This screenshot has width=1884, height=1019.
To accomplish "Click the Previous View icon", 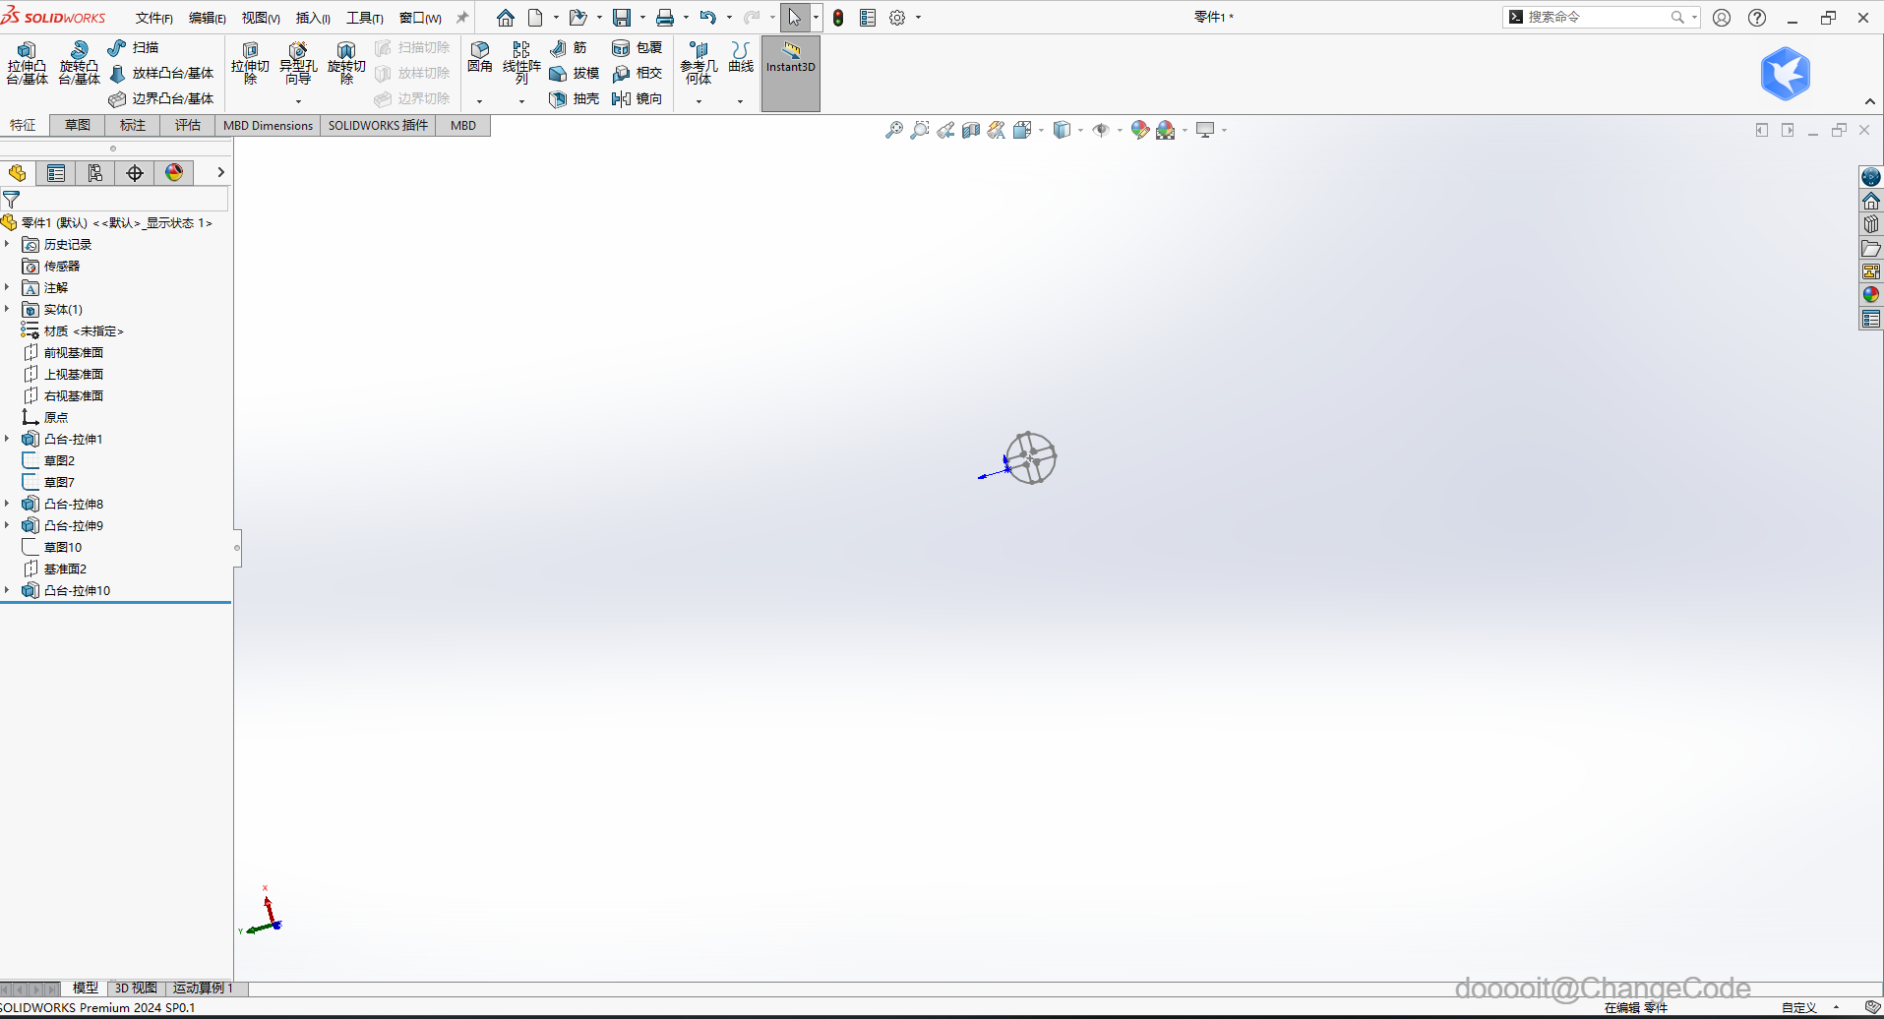I will (x=945, y=130).
